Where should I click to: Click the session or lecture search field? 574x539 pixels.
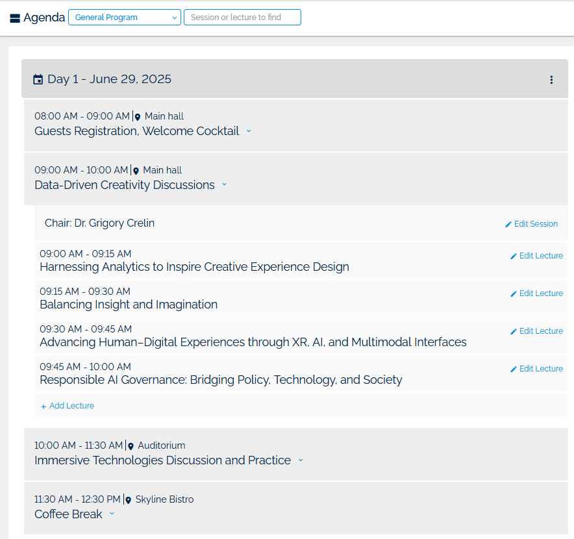tap(242, 18)
